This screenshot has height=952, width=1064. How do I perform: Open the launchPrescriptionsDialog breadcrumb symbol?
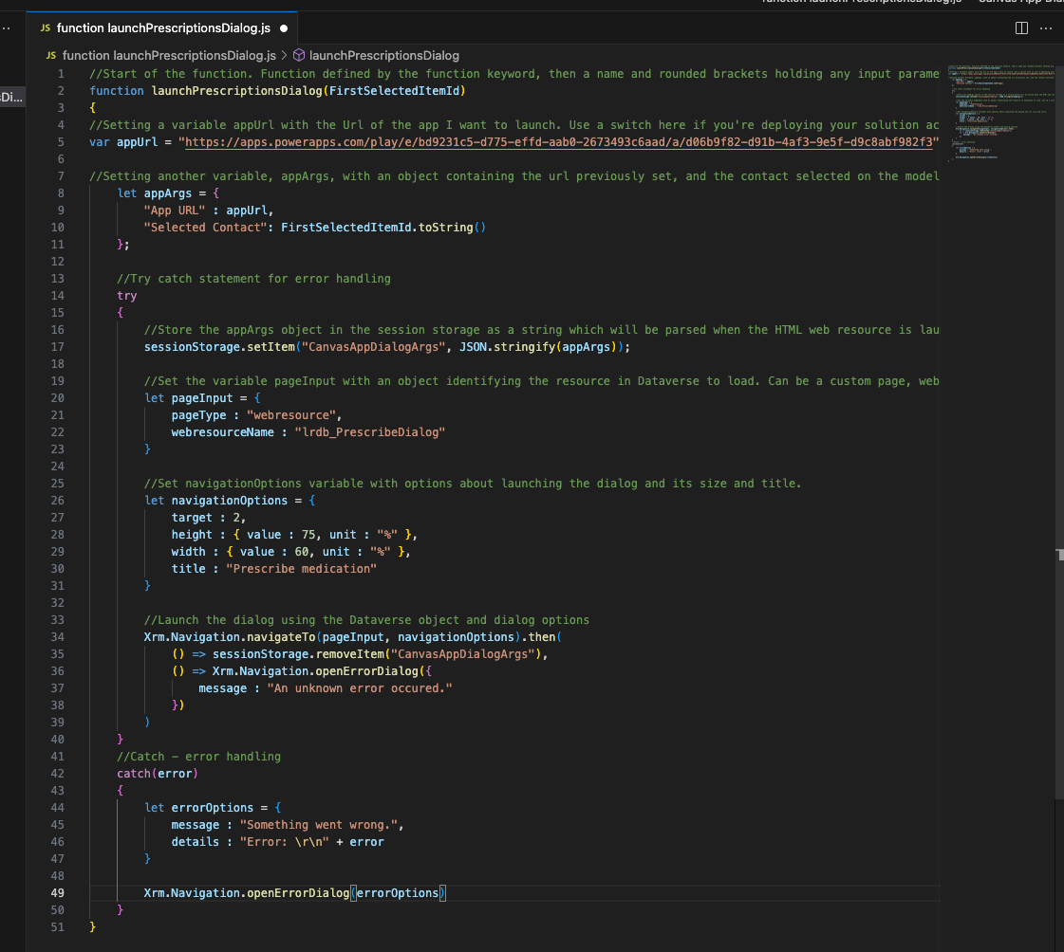click(x=384, y=56)
